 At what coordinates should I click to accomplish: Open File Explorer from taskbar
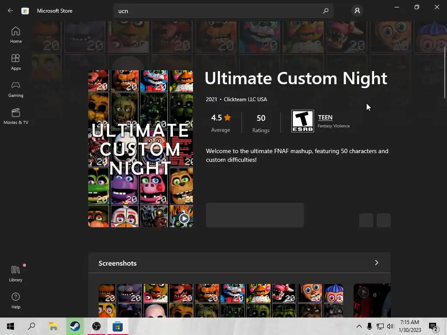pos(53,326)
